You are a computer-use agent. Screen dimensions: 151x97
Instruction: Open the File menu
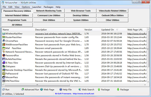(4, 7)
